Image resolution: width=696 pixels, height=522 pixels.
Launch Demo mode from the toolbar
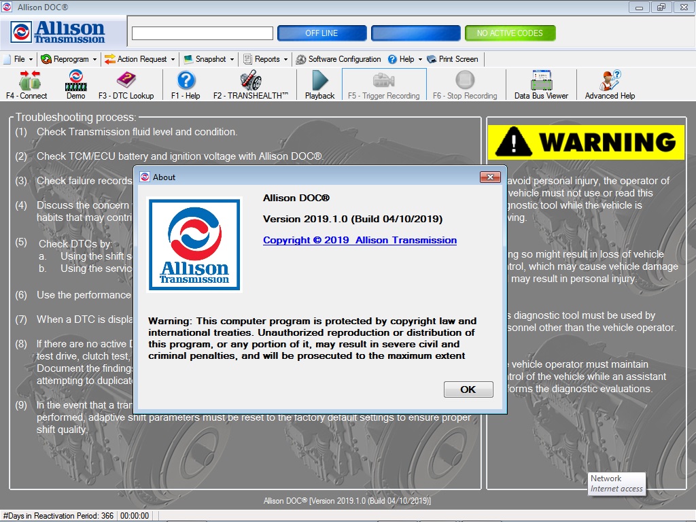tap(75, 84)
